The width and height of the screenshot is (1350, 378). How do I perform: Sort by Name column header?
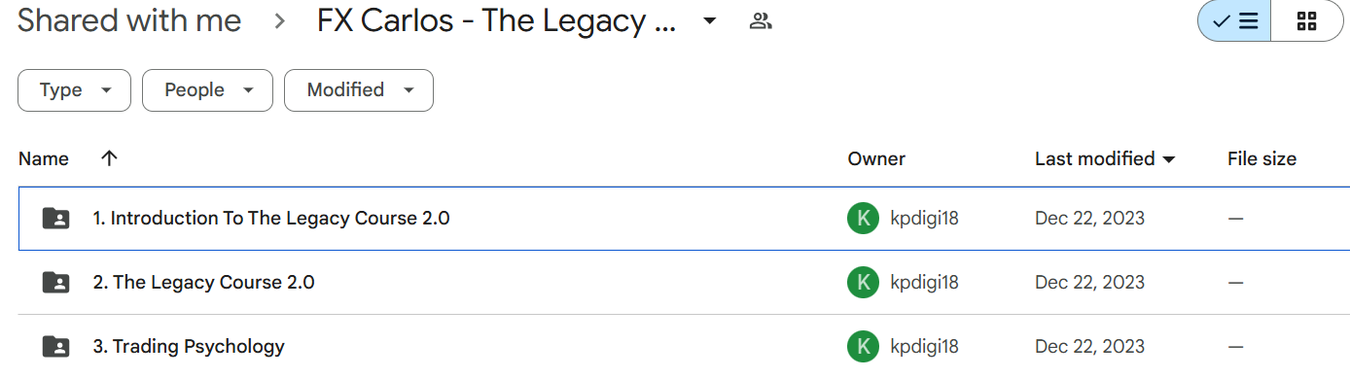44,158
